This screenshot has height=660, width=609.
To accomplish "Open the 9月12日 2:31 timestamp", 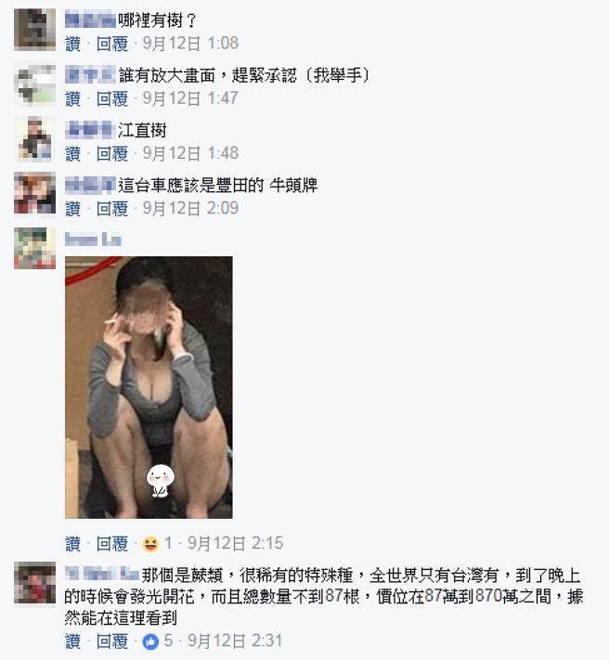I will click(235, 641).
